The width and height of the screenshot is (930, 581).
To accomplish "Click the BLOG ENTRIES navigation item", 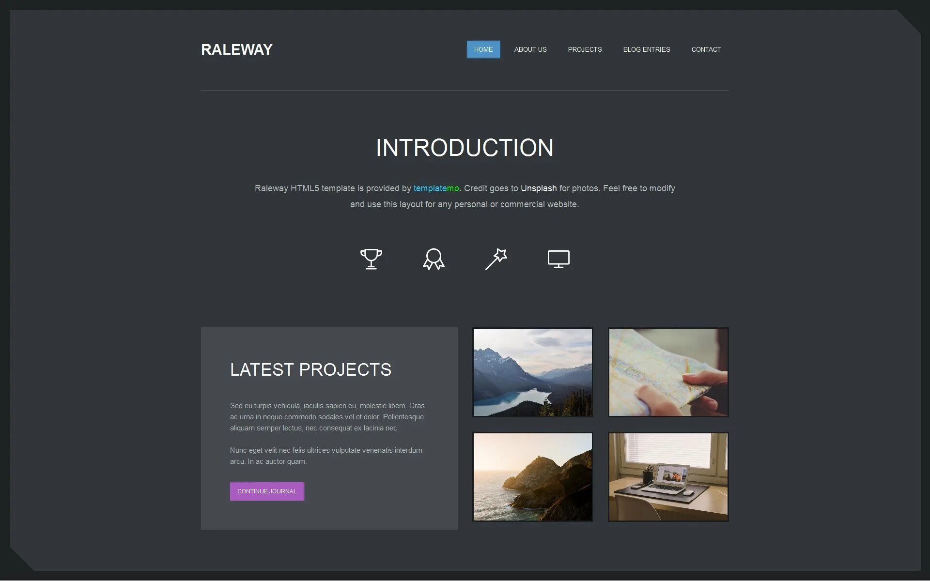I will [647, 49].
